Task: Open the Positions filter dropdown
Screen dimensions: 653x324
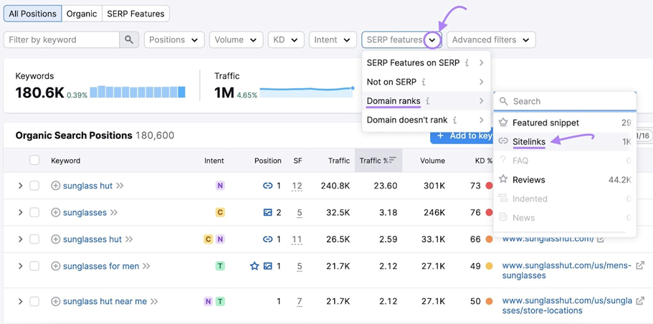Action: (x=174, y=40)
